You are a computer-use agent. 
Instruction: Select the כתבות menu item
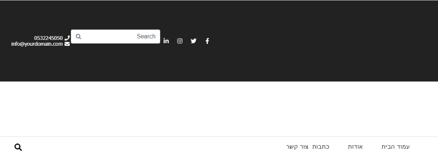coord(320,147)
